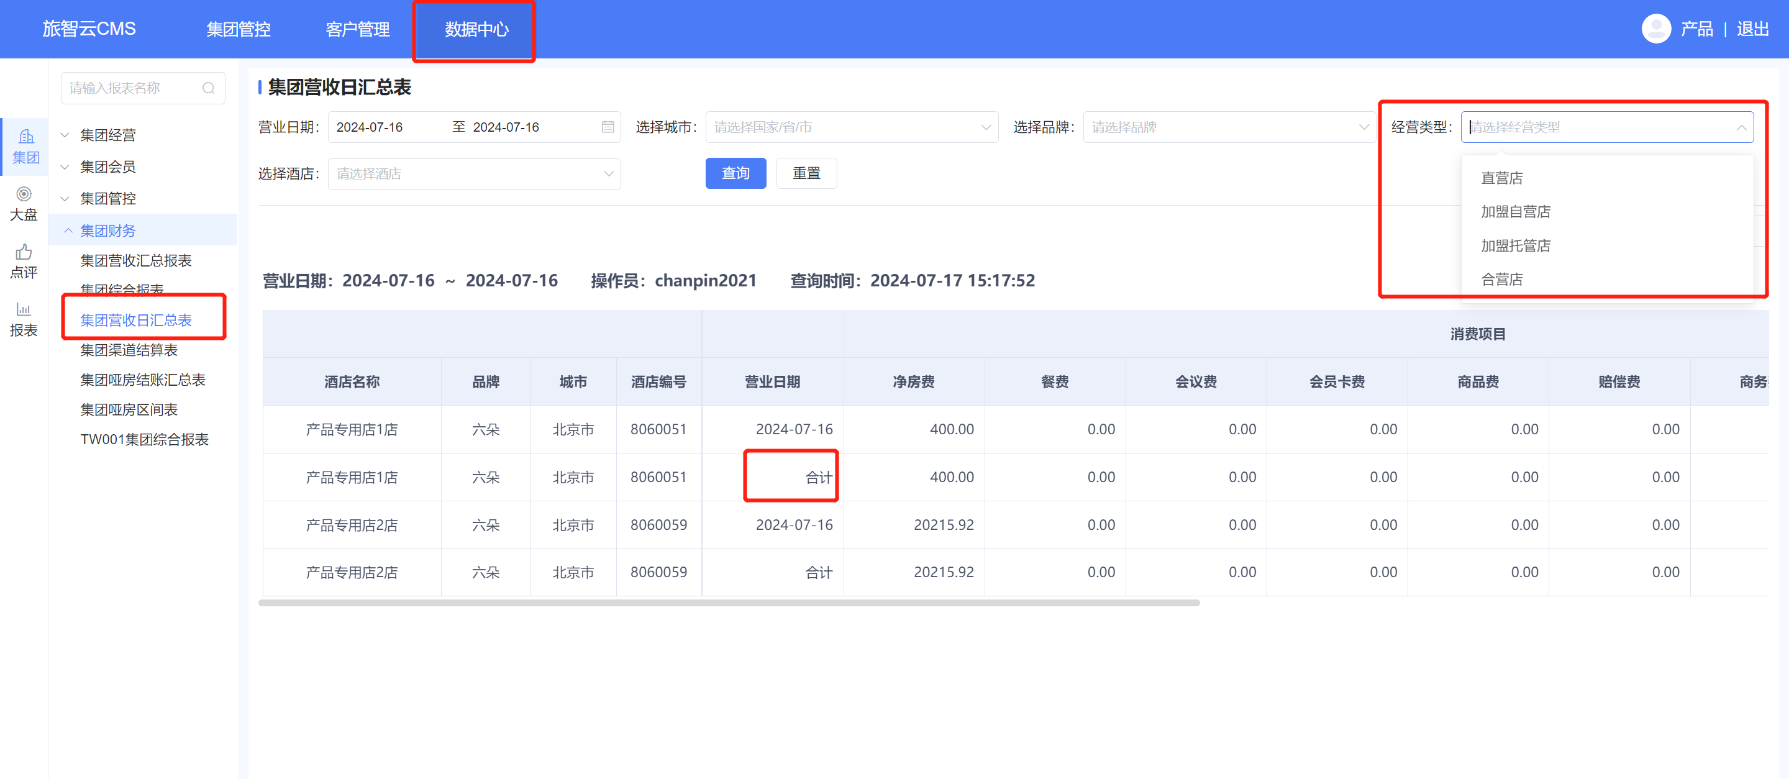Screen dimensions: 1789x779
Task: Switch to 集团管控 top navigation tab
Action: point(238,29)
